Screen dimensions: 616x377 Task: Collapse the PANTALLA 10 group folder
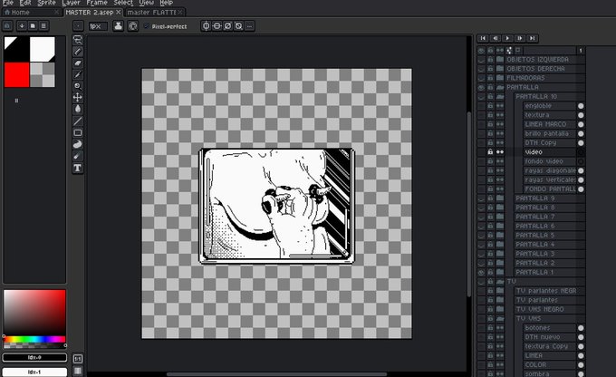[500, 96]
